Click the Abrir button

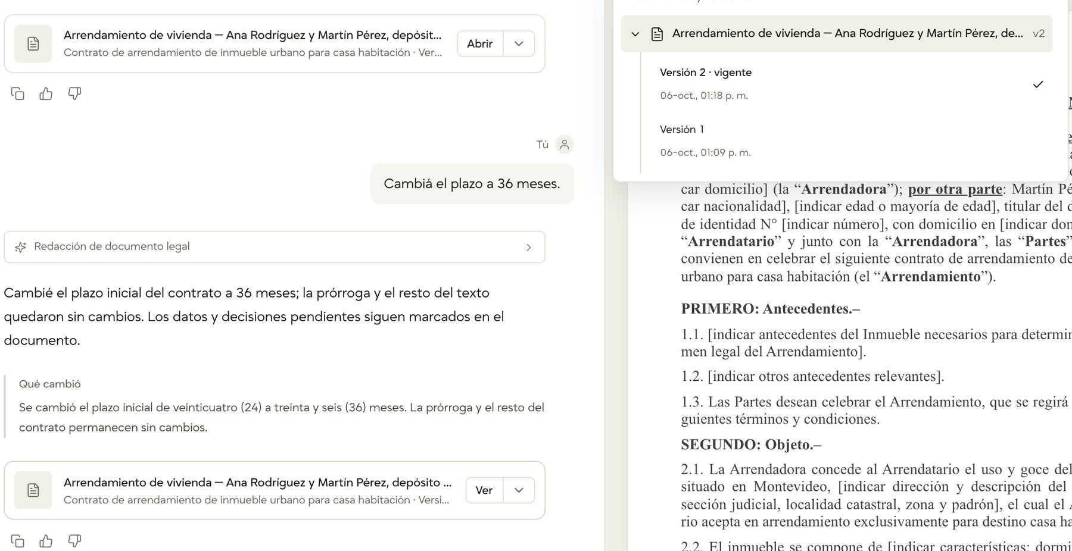(x=480, y=43)
